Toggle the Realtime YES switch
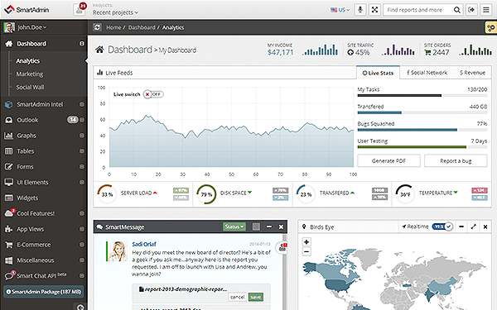This screenshot has height=310, width=497. pyautogui.click(x=442, y=227)
